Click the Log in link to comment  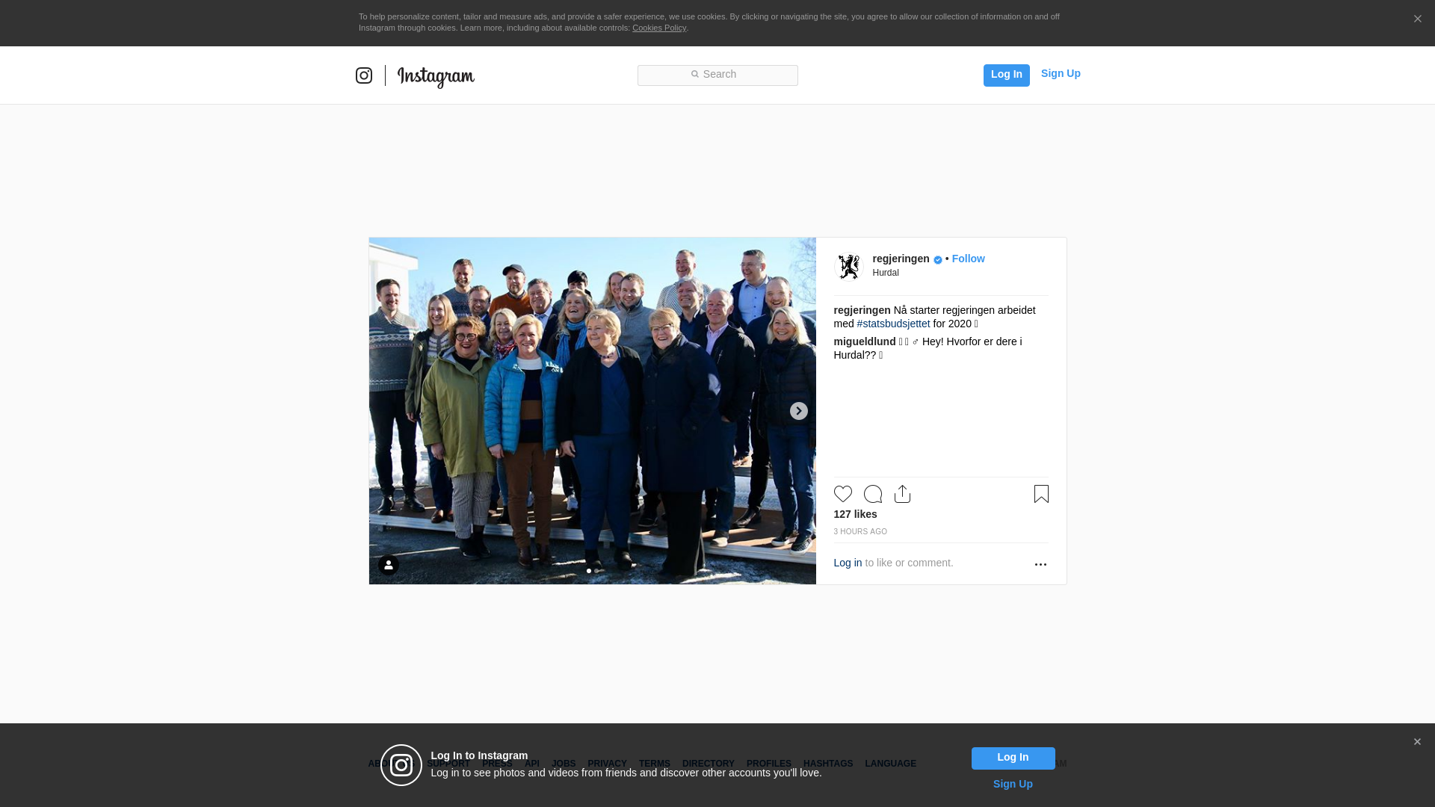point(848,563)
